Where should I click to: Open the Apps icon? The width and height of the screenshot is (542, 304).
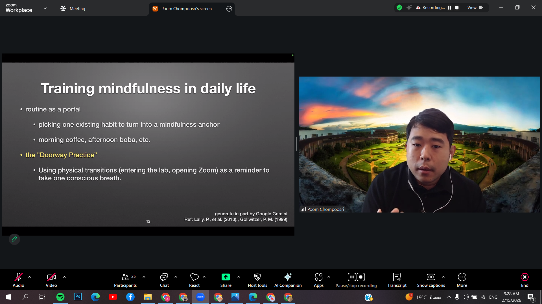tap(318, 280)
